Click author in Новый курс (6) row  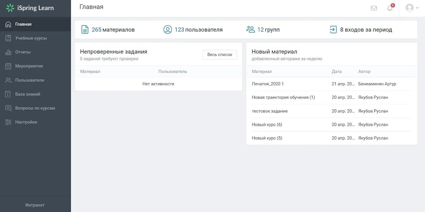pyautogui.click(x=373, y=124)
